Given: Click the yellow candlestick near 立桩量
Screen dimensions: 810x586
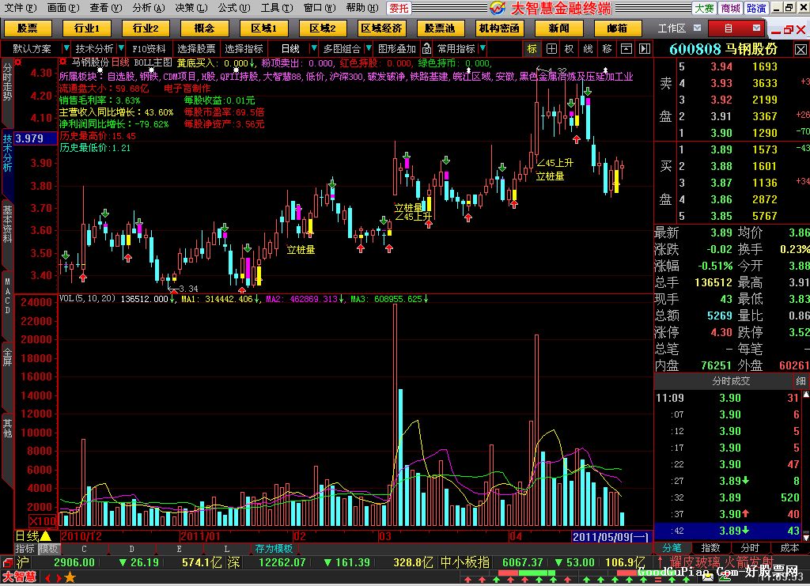Looking at the screenshot, I should point(310,226).
